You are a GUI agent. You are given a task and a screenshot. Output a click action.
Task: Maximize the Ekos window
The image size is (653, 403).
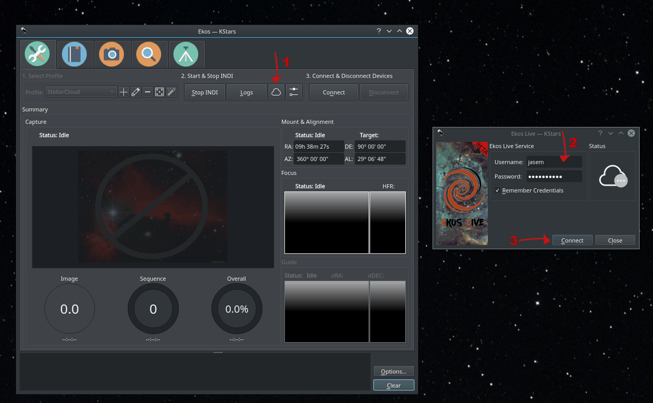pyautogui.click(x=400, y=31)
